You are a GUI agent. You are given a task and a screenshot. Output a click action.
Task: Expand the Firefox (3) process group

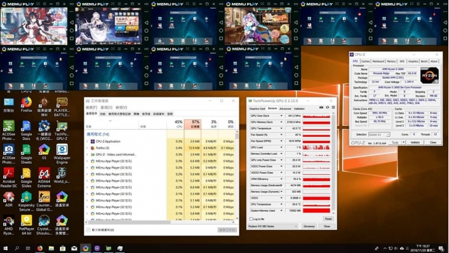pyautogui.click(x=87, y=148)
